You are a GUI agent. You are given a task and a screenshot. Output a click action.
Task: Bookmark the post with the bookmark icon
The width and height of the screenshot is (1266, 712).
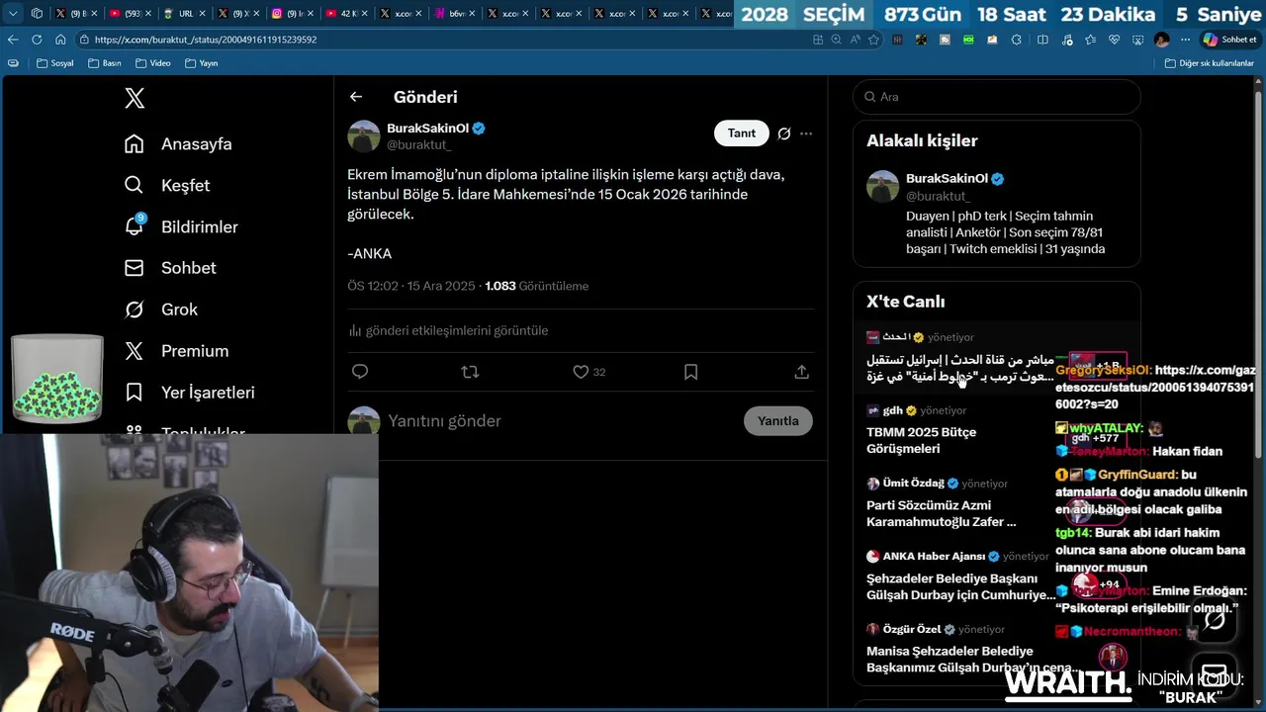coord(690,372)
